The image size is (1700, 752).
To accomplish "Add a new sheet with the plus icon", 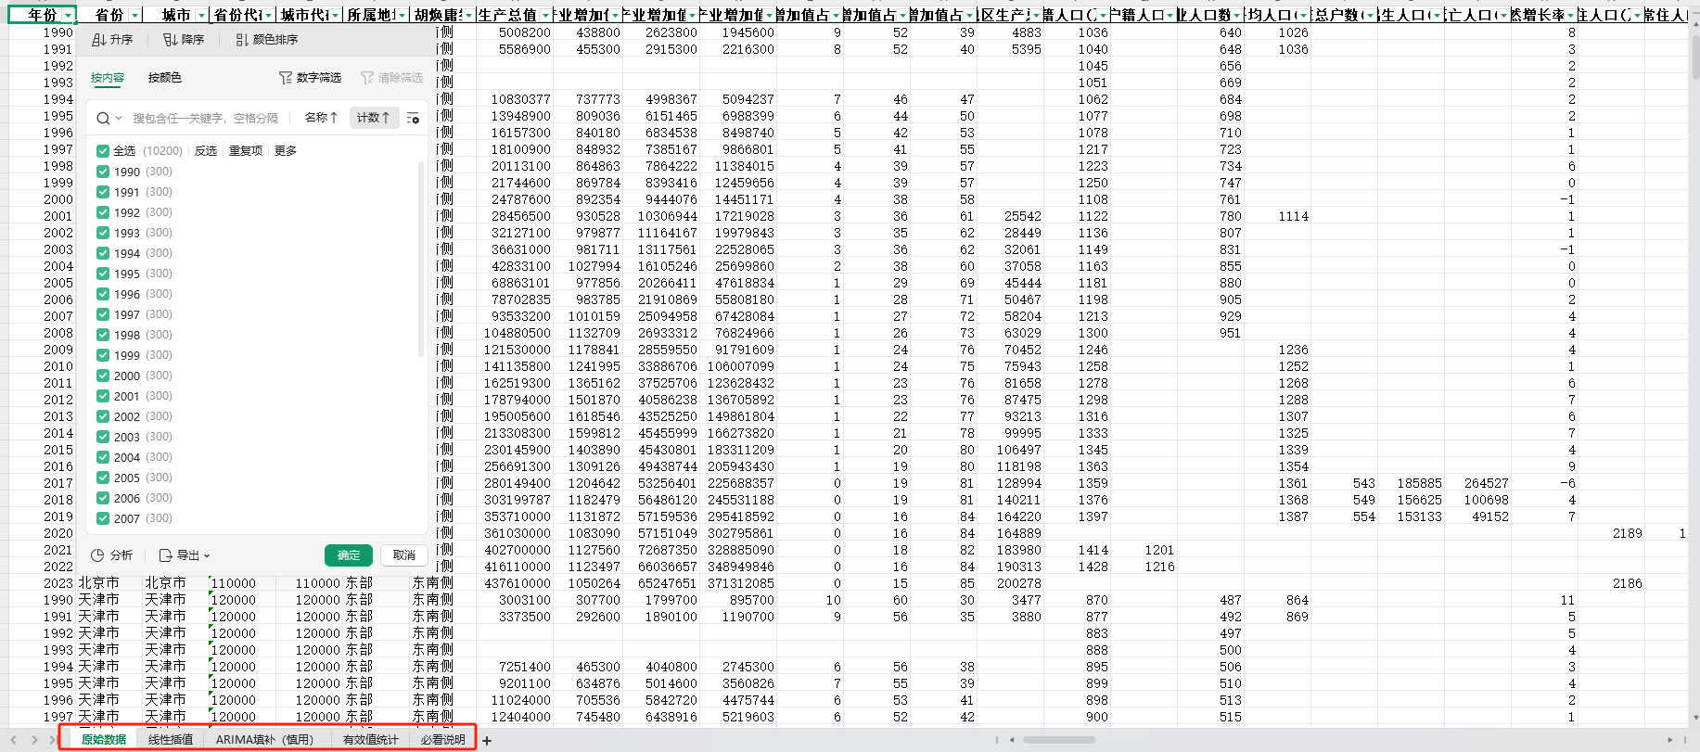I will click(x=487, y=741).
